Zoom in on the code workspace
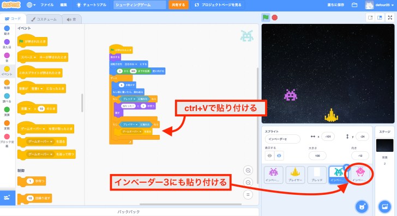Image resolution: width=397 pixels, height=216 pixels. point(248,170)
